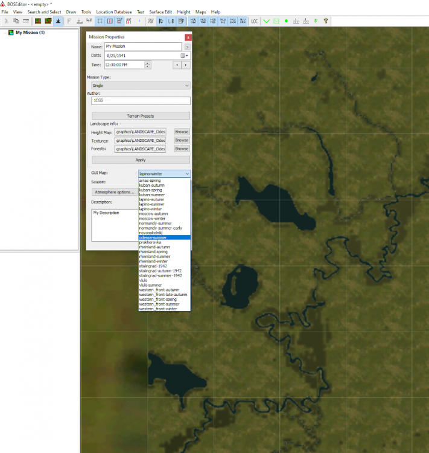
Task: Open the Mission Type dropdown
Action: point(141,86)
